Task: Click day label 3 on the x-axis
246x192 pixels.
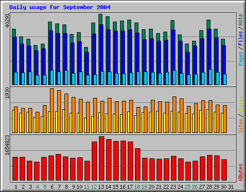Action: tap(30, 187)
